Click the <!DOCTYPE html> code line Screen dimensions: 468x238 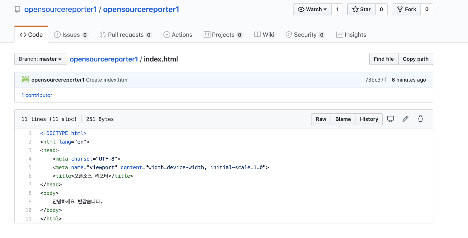pyautogui.click(x=63, y=133)
